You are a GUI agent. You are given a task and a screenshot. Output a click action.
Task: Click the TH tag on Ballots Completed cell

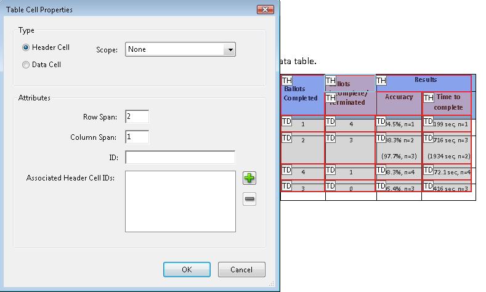[x=287, y=81]
